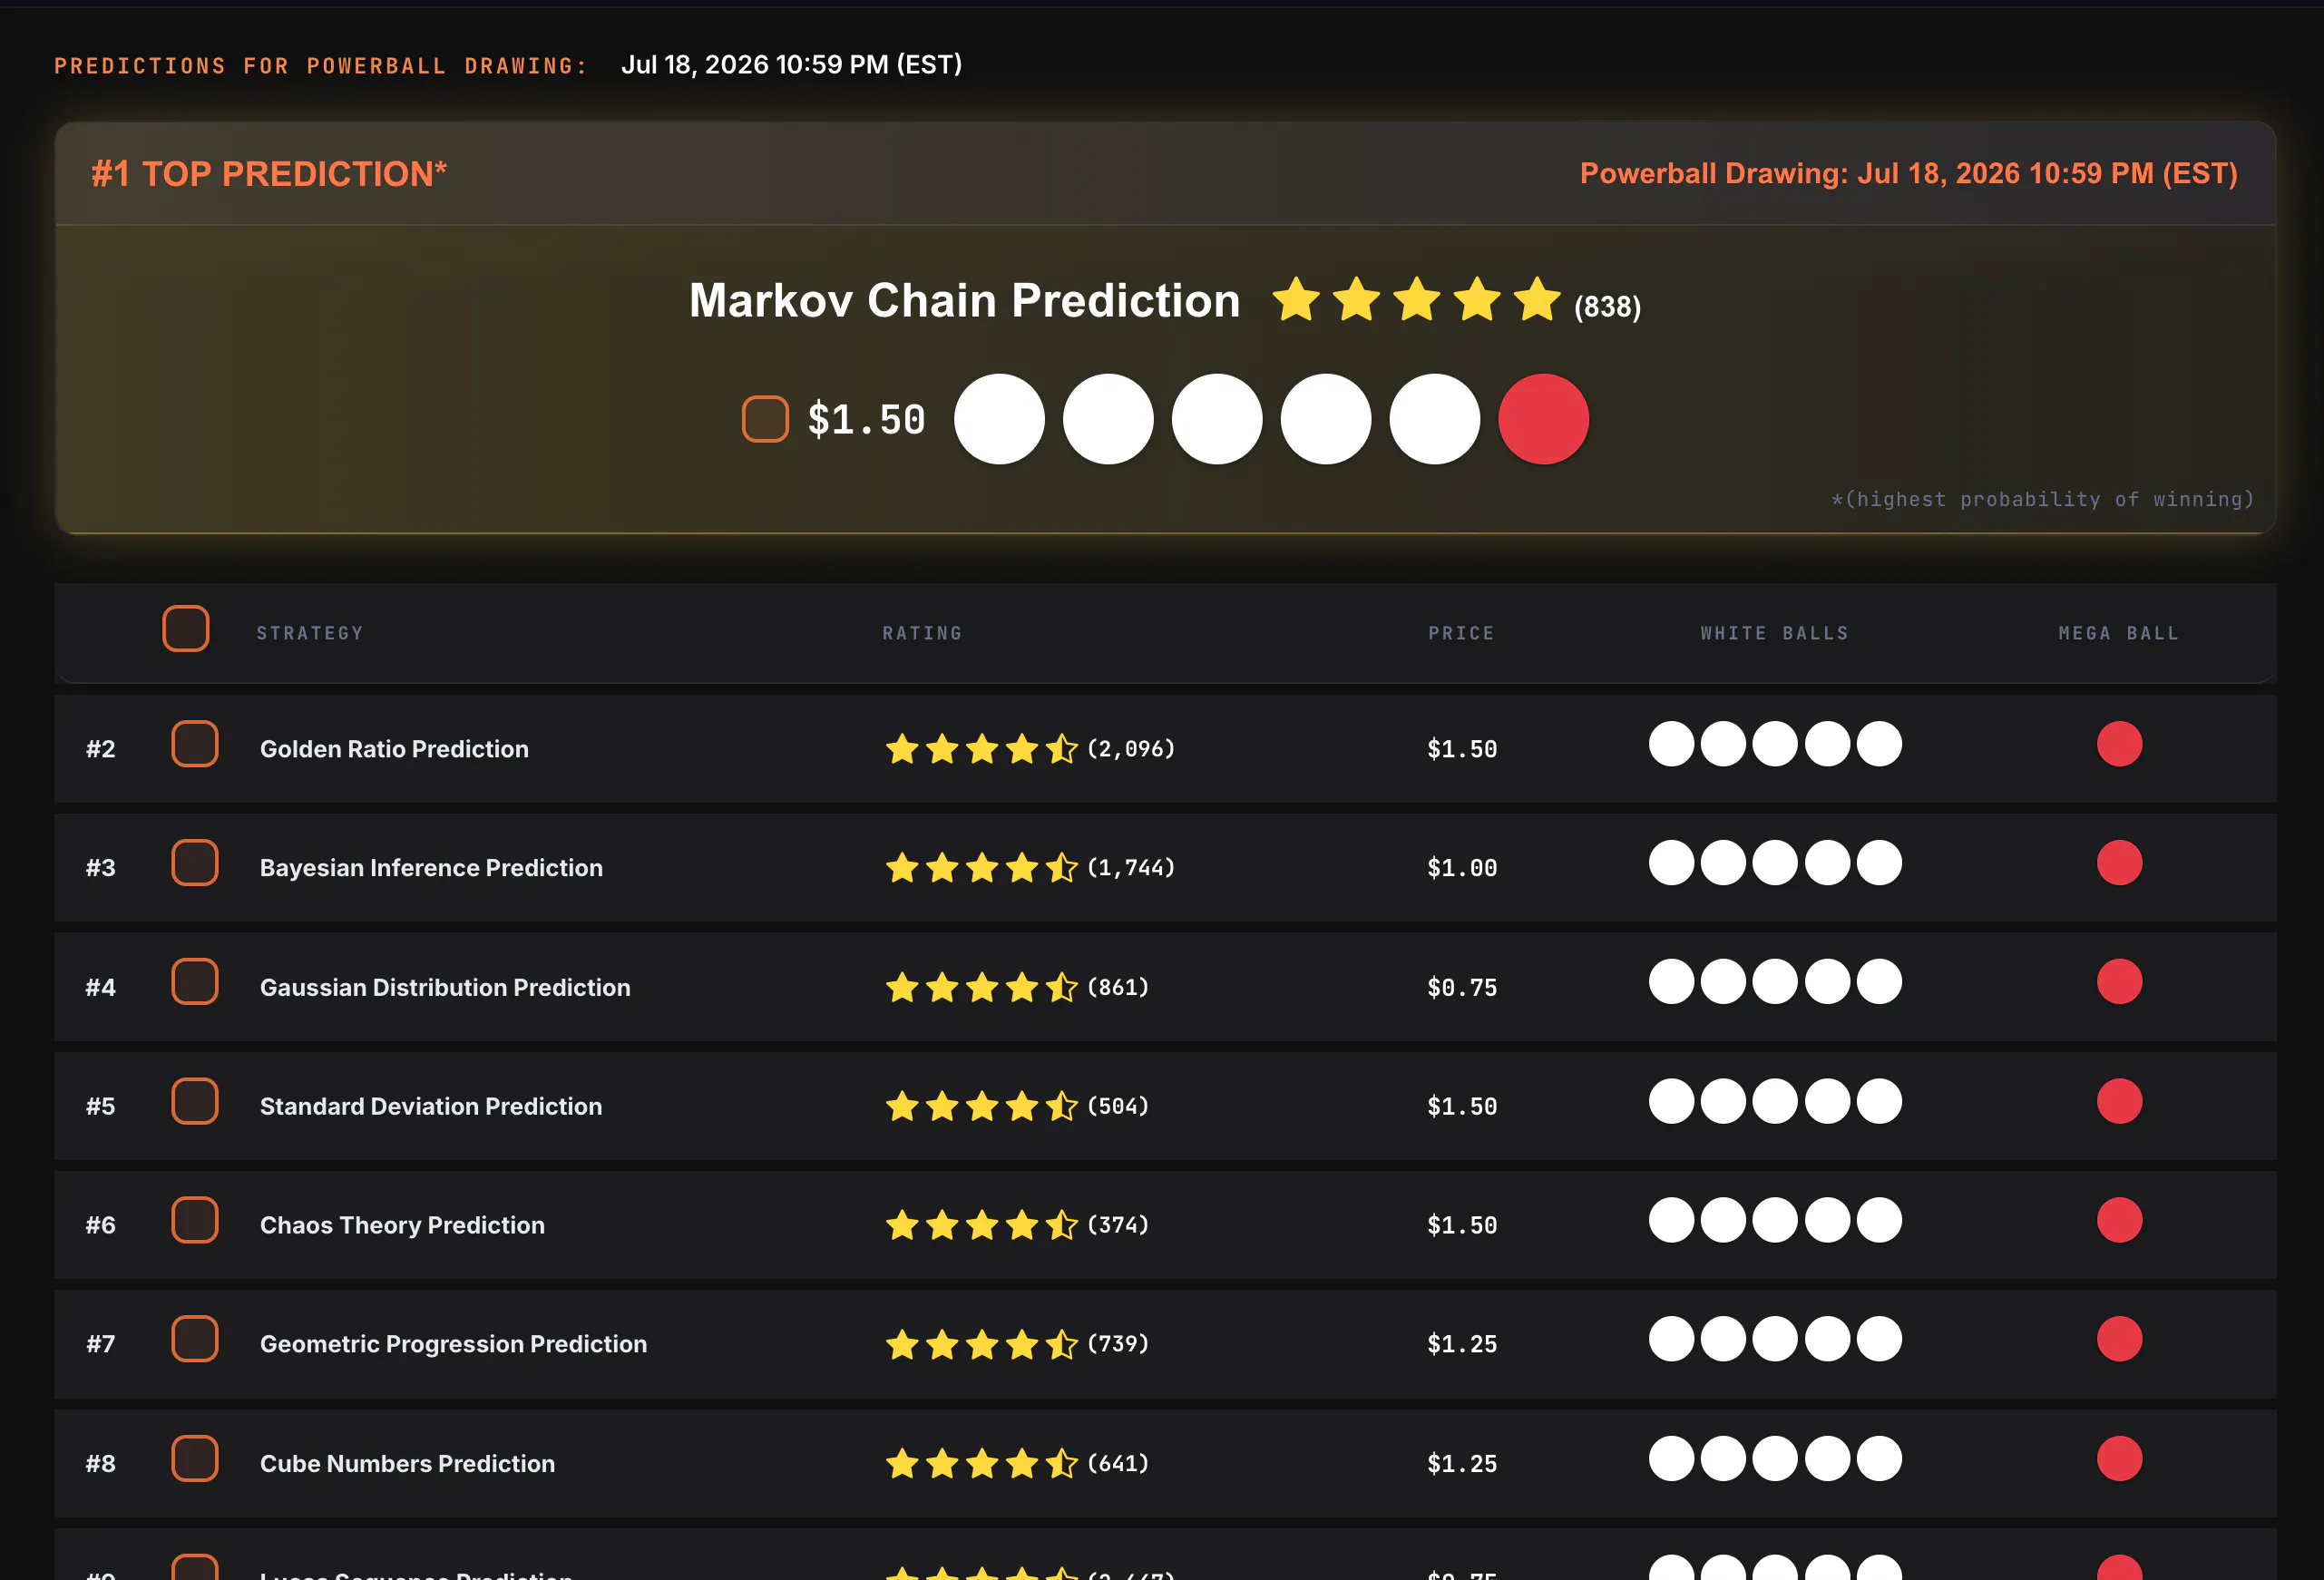
Task: Click the (861) review count
Action: 1118,987
